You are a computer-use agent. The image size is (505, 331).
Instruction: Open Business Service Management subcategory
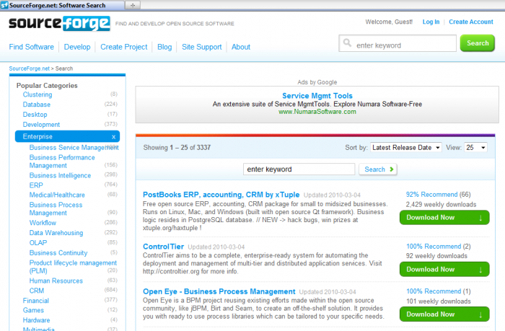74,147
